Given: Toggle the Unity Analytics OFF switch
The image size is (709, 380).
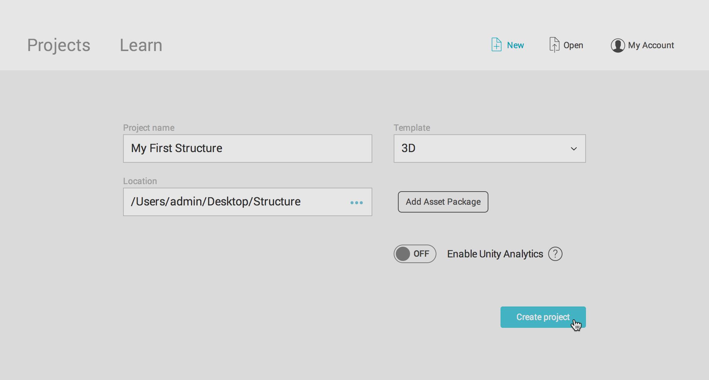Looking at the screenshot, I should [415, 254].
